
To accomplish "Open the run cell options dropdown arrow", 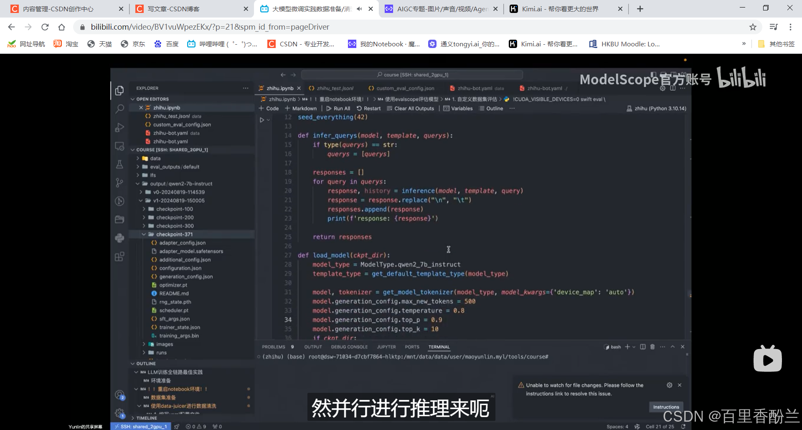I will point(269,120).
